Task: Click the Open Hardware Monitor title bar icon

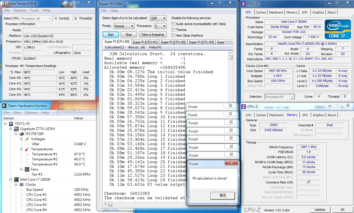Action: [x=4, y=106]
